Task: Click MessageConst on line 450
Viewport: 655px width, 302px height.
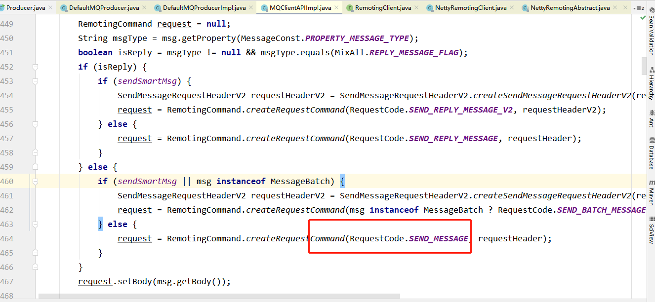Action: [270, 38]
